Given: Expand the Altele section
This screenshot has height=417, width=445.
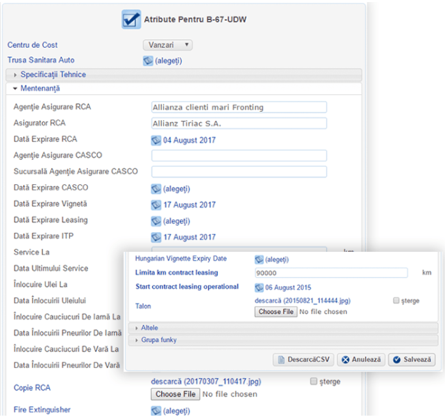Looking at the screenshot, I should tap(151, 328).
